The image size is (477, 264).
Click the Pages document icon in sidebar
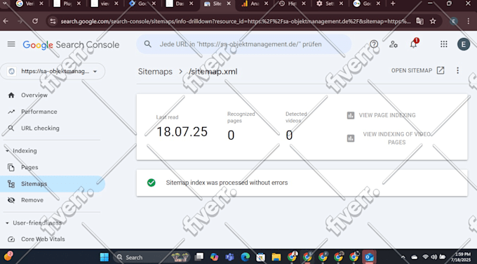(11, 167)
